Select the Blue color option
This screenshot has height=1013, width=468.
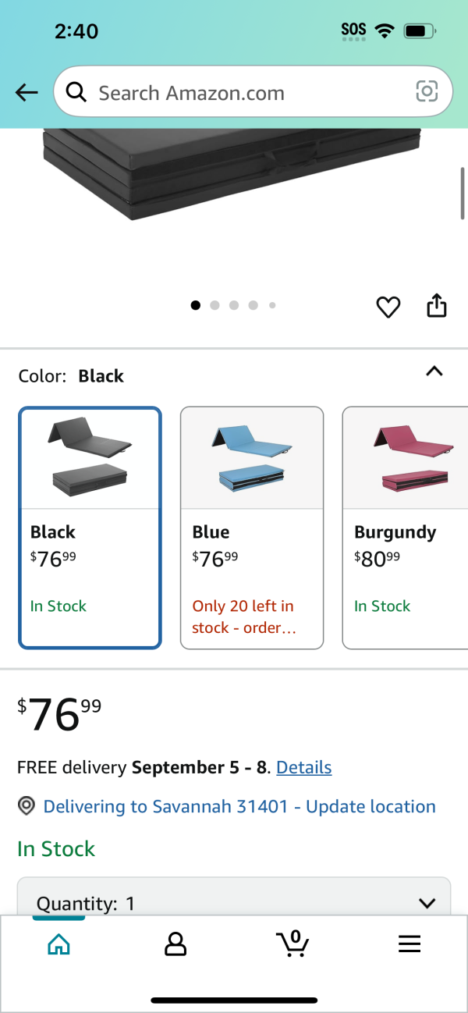point(252,528)
